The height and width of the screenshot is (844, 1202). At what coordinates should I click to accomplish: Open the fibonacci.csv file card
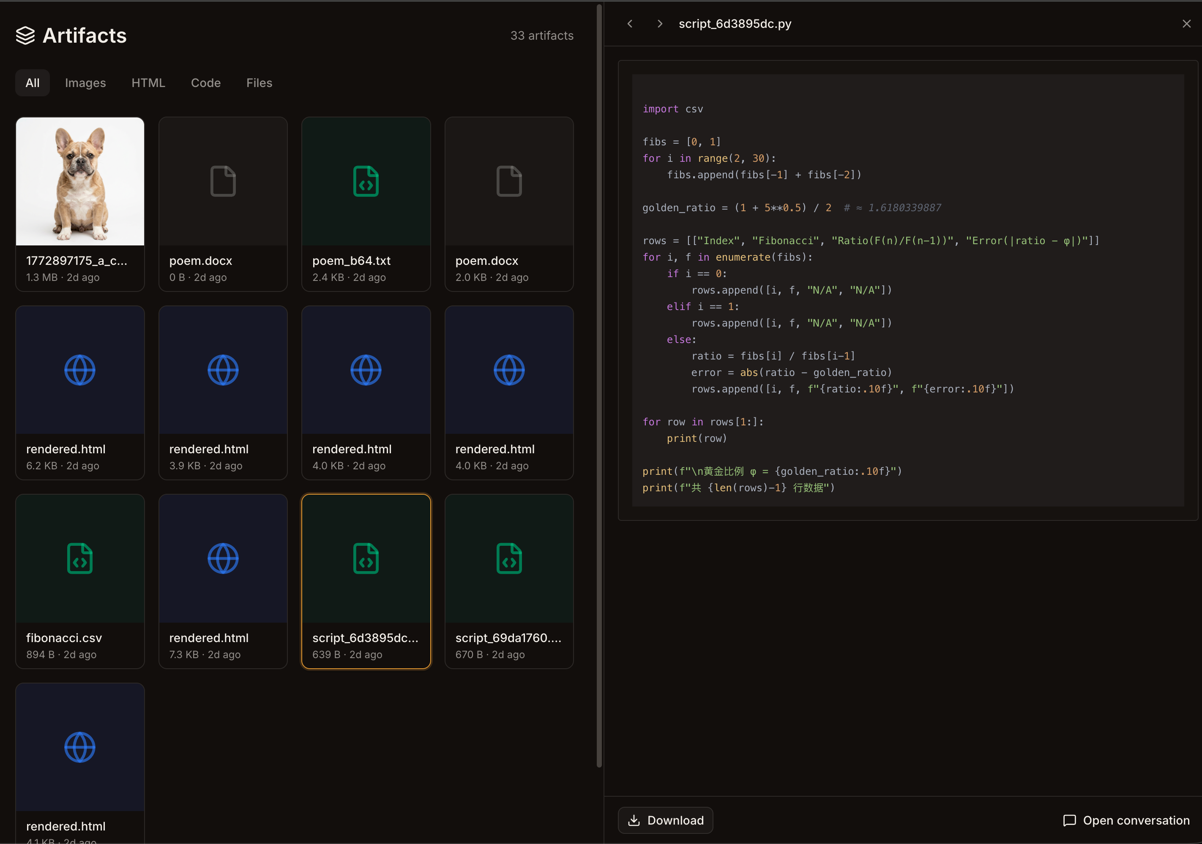80,581
